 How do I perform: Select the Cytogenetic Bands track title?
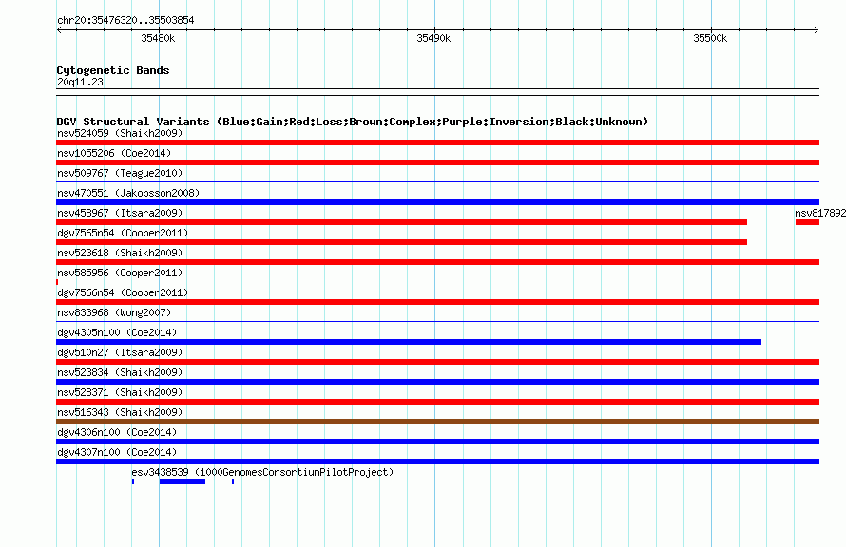[113, 70]
